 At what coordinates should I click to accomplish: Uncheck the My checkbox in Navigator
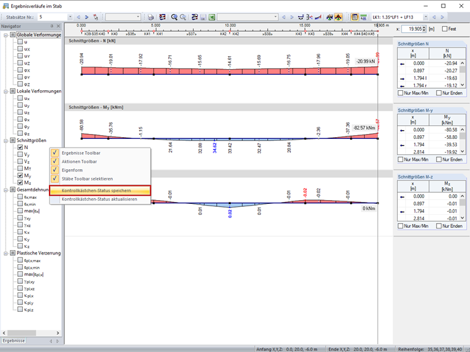(20, 175)
